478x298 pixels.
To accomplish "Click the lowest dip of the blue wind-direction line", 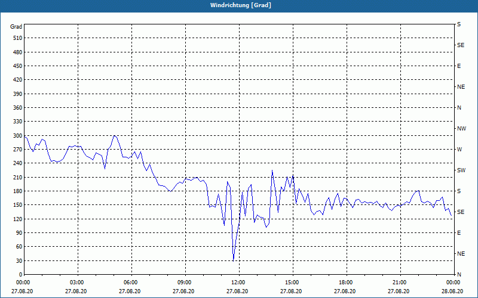I will pyautogui.click(x=233, y=260).
